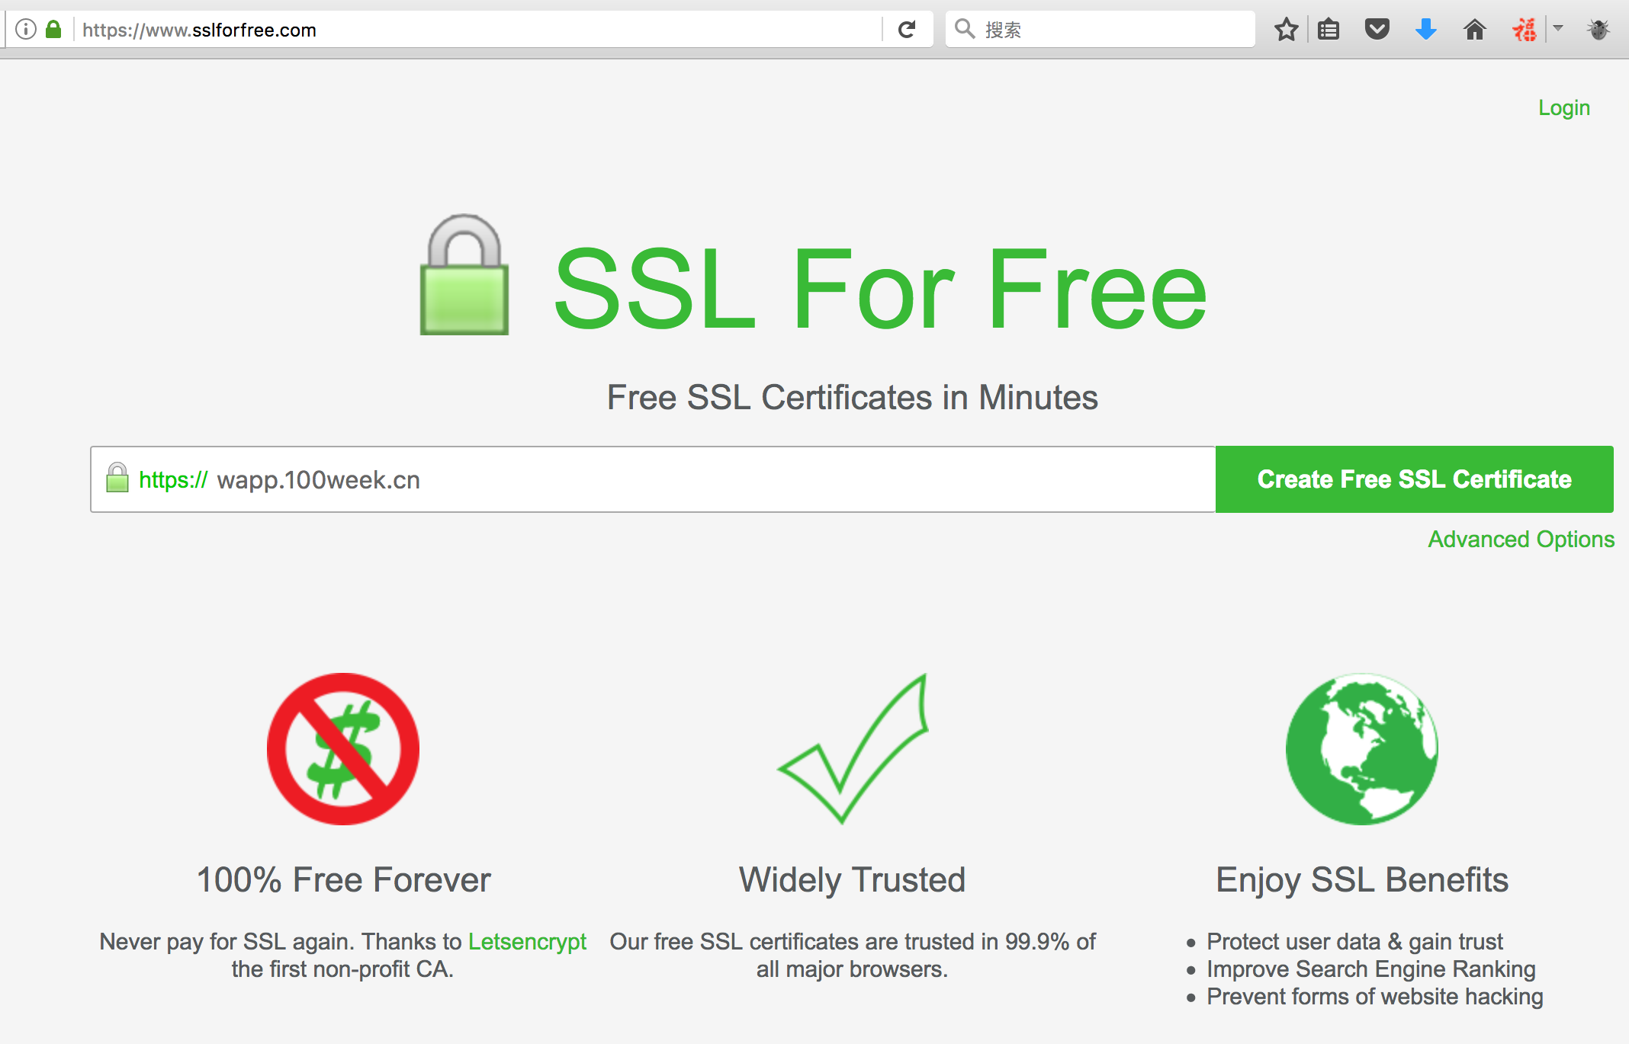Image resolution: width=1629 pixels, height=1044 pixels.
Task: Click the green globe image
Action: click(x=1361, y=748)
